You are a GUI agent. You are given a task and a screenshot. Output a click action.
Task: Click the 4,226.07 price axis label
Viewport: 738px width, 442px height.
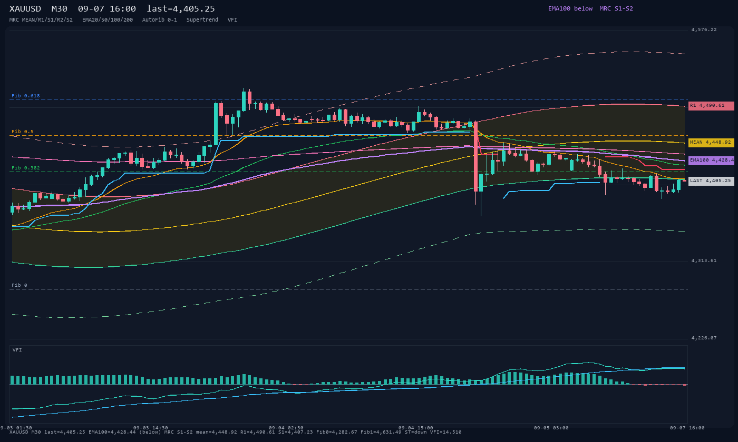pyautogui.click(x=704, y=338)
